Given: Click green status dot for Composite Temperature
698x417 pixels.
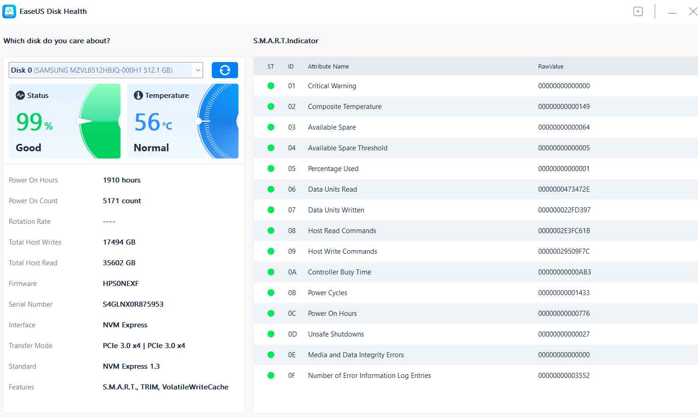Looking at the screenshot, I should pyautogui.click(x=271, y=107).
